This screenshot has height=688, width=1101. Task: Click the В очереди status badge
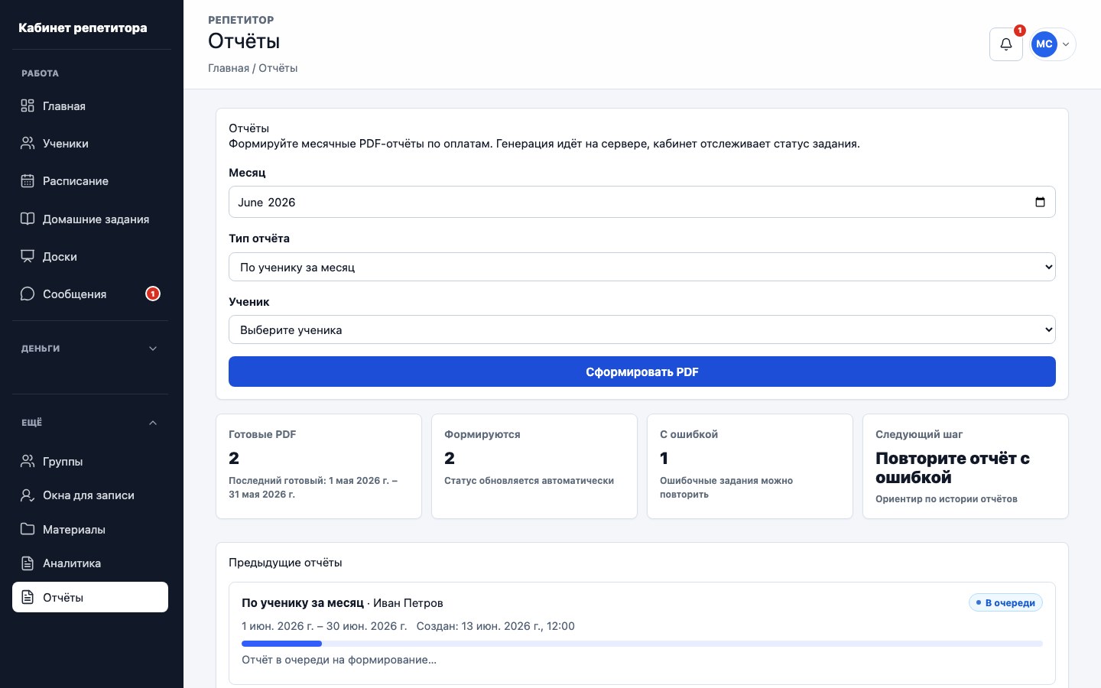1005,602
